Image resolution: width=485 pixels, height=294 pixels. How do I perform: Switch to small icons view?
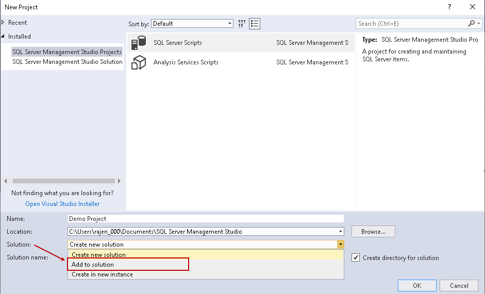243,24
